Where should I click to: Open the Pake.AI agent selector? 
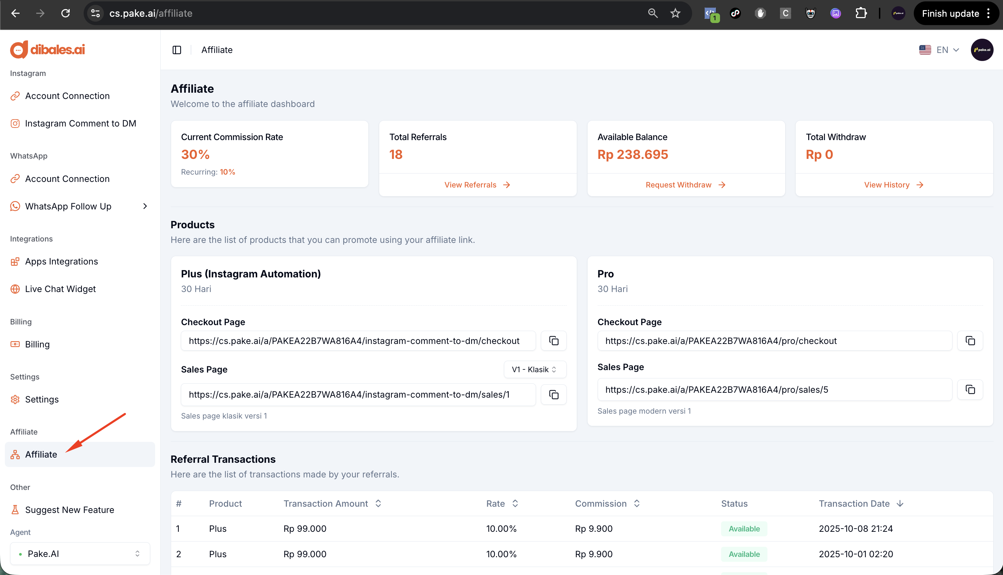(x=80, y=554)
